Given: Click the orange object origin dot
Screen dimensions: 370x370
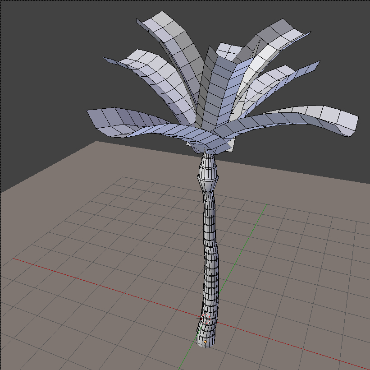Looking at the screenshot, I should (x=205, y=341).
